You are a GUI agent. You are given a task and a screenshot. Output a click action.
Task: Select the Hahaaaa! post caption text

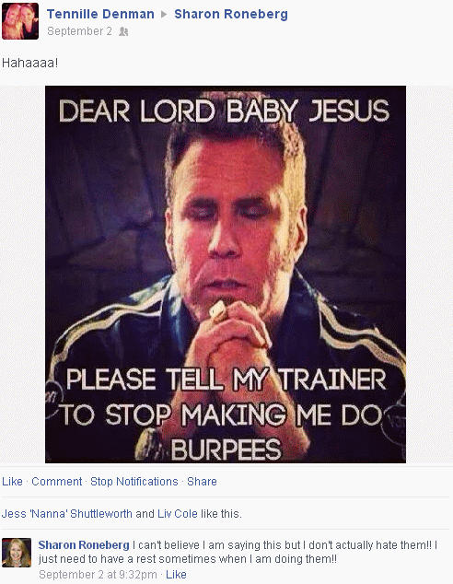click(29, 63)
